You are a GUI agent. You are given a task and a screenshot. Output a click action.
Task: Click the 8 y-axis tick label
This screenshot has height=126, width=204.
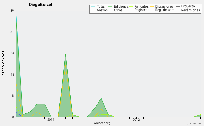point(13,96)
